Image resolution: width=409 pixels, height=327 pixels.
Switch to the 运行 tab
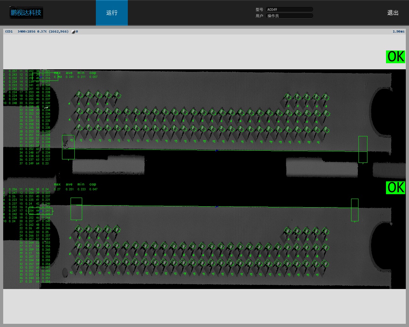point(112,13)
